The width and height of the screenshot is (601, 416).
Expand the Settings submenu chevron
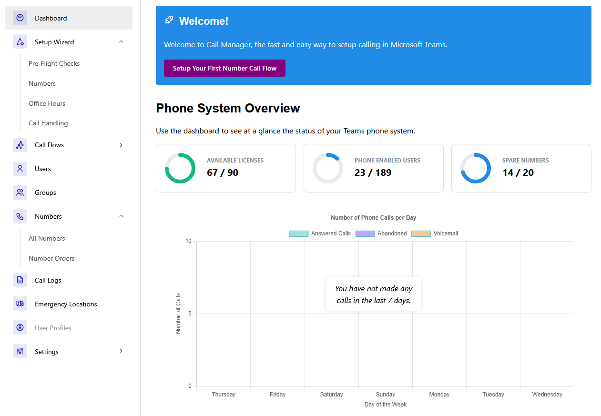click(121, 352)
